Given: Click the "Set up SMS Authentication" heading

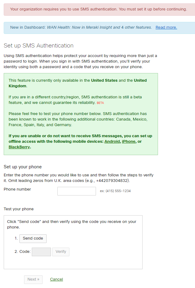Looking at the screenshot, I should (x=38, y=45).
